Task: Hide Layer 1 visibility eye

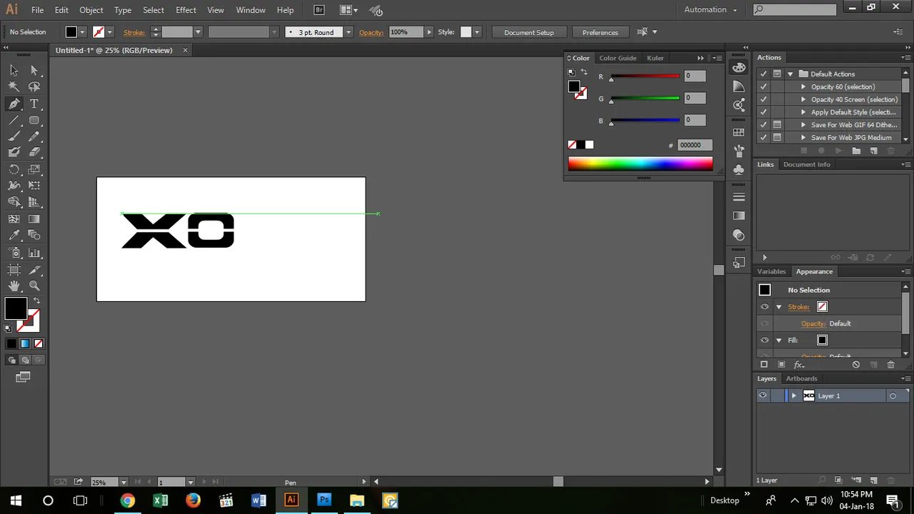Action: point(763,395)
